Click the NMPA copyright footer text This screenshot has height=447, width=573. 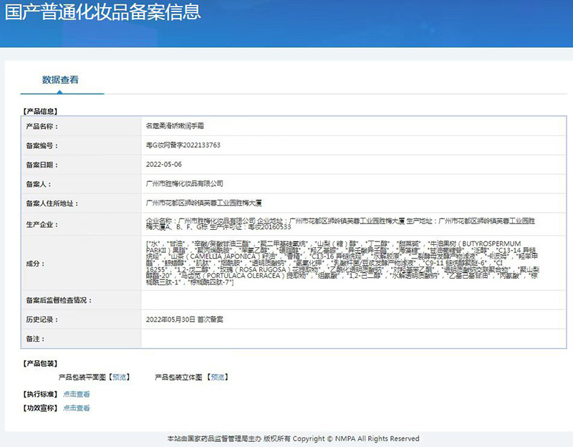tap(293, 438)
